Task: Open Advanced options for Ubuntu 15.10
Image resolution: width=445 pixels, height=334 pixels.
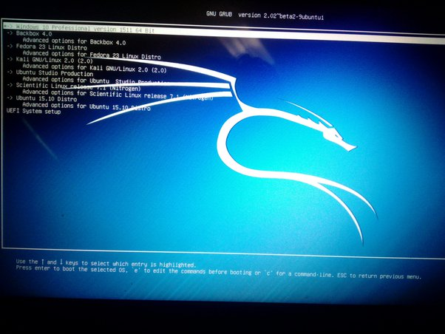Action: pyautogui.click(x=86, y=106)
